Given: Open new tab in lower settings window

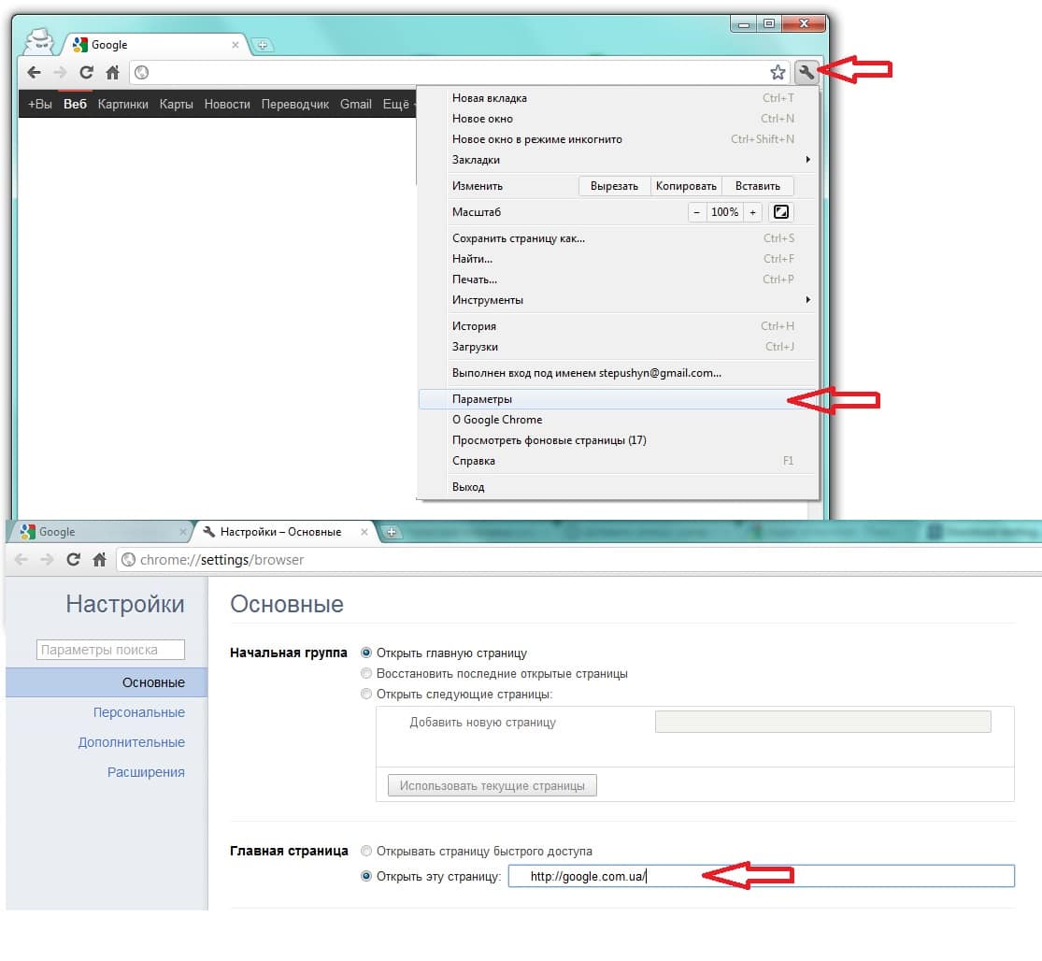Looking at the screenshot, I should 392,532.
